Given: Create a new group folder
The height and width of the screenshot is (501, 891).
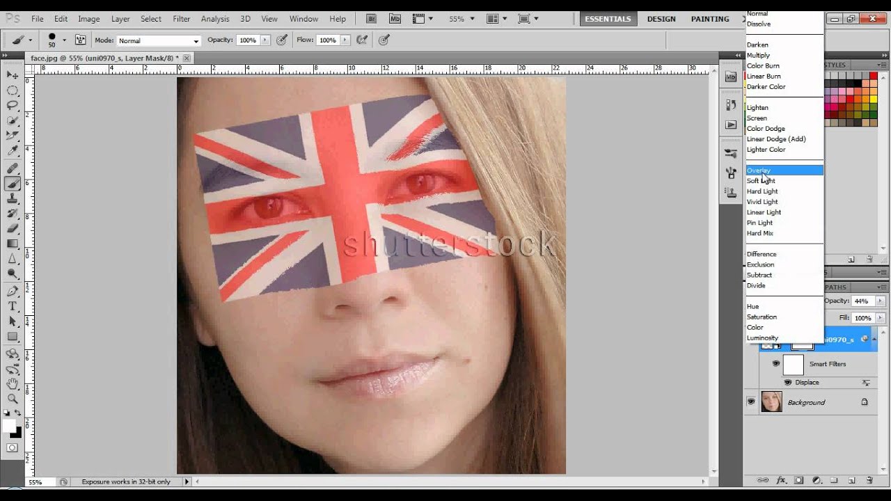Looking at the screenshot, I should coord(833,480).
